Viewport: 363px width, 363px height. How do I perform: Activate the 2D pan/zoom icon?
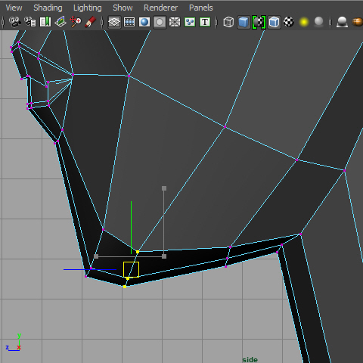[76, 22]
